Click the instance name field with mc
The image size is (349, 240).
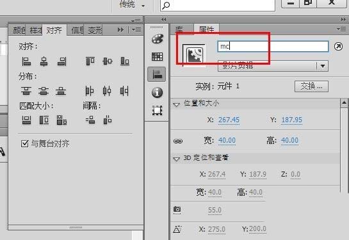tap(273, 47)
